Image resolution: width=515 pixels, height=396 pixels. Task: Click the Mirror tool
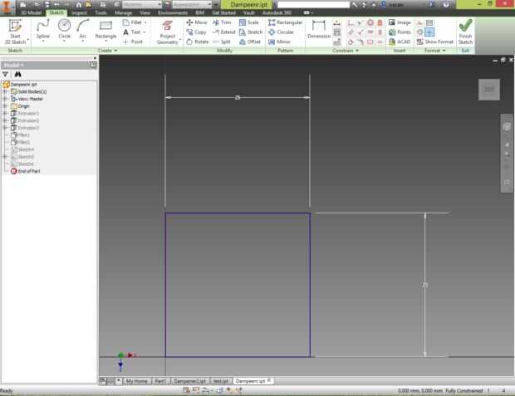click(x=279, y=42)
